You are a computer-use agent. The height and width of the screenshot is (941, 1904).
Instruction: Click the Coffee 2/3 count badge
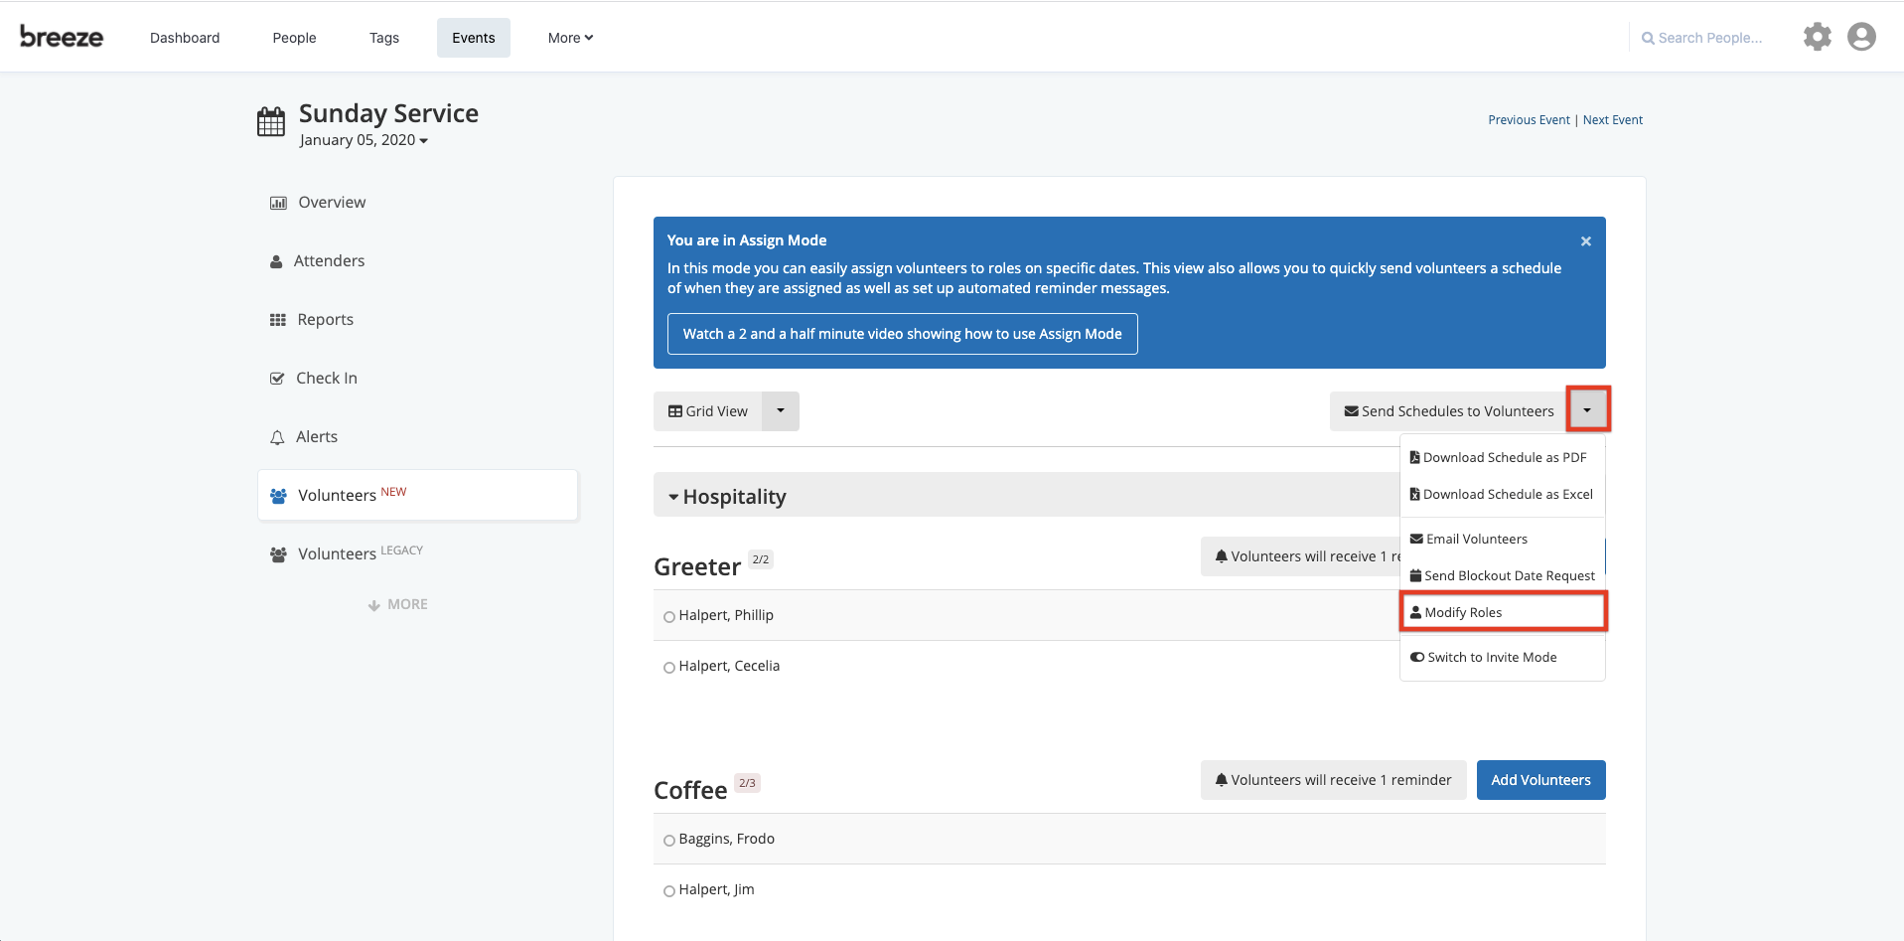click(x=747, y=783)
